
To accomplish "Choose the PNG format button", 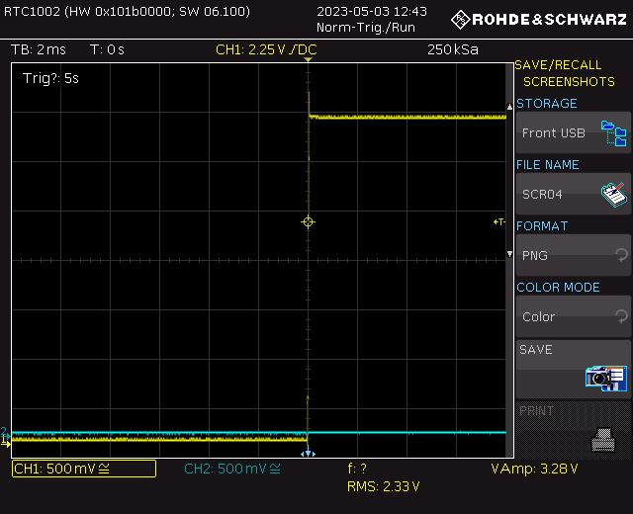I will [574, 255].
